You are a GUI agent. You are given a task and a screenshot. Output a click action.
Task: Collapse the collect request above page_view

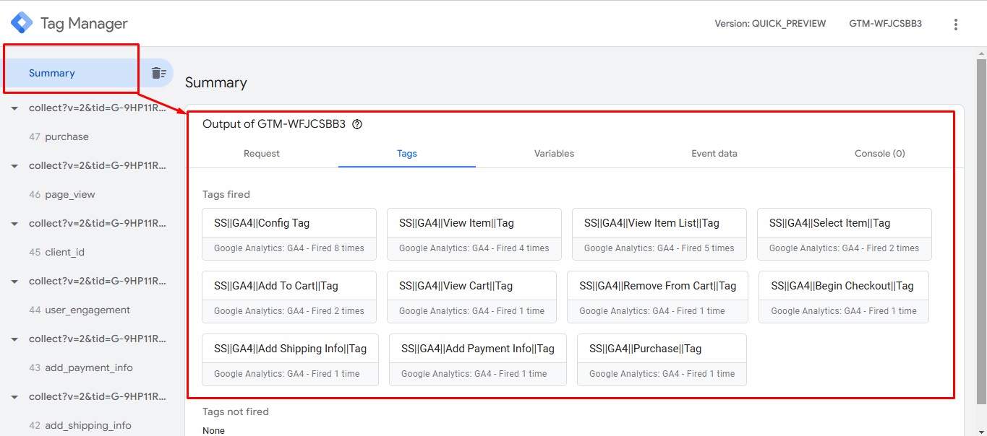click(x=14, y=166)
